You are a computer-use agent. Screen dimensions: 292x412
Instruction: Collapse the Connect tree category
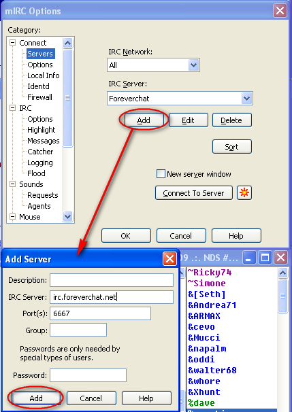pos(13,43)
